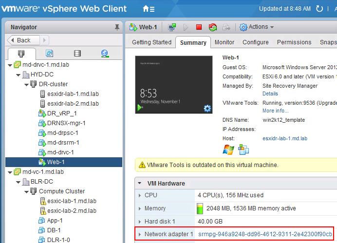Screen dimensions: 337x243
Task: Collapse the md-drvc-1.md.lab vCenter node
Action: 10,65
